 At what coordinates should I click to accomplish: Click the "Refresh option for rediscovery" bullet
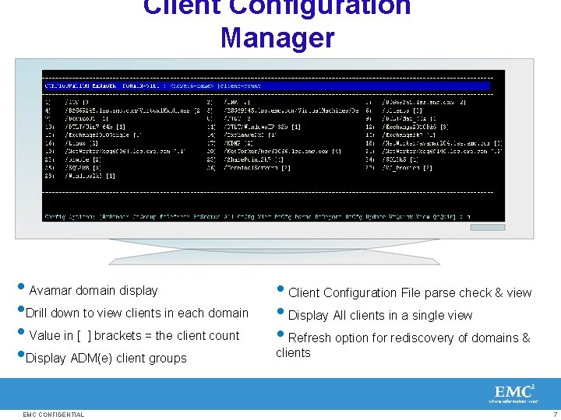(404, 345)
